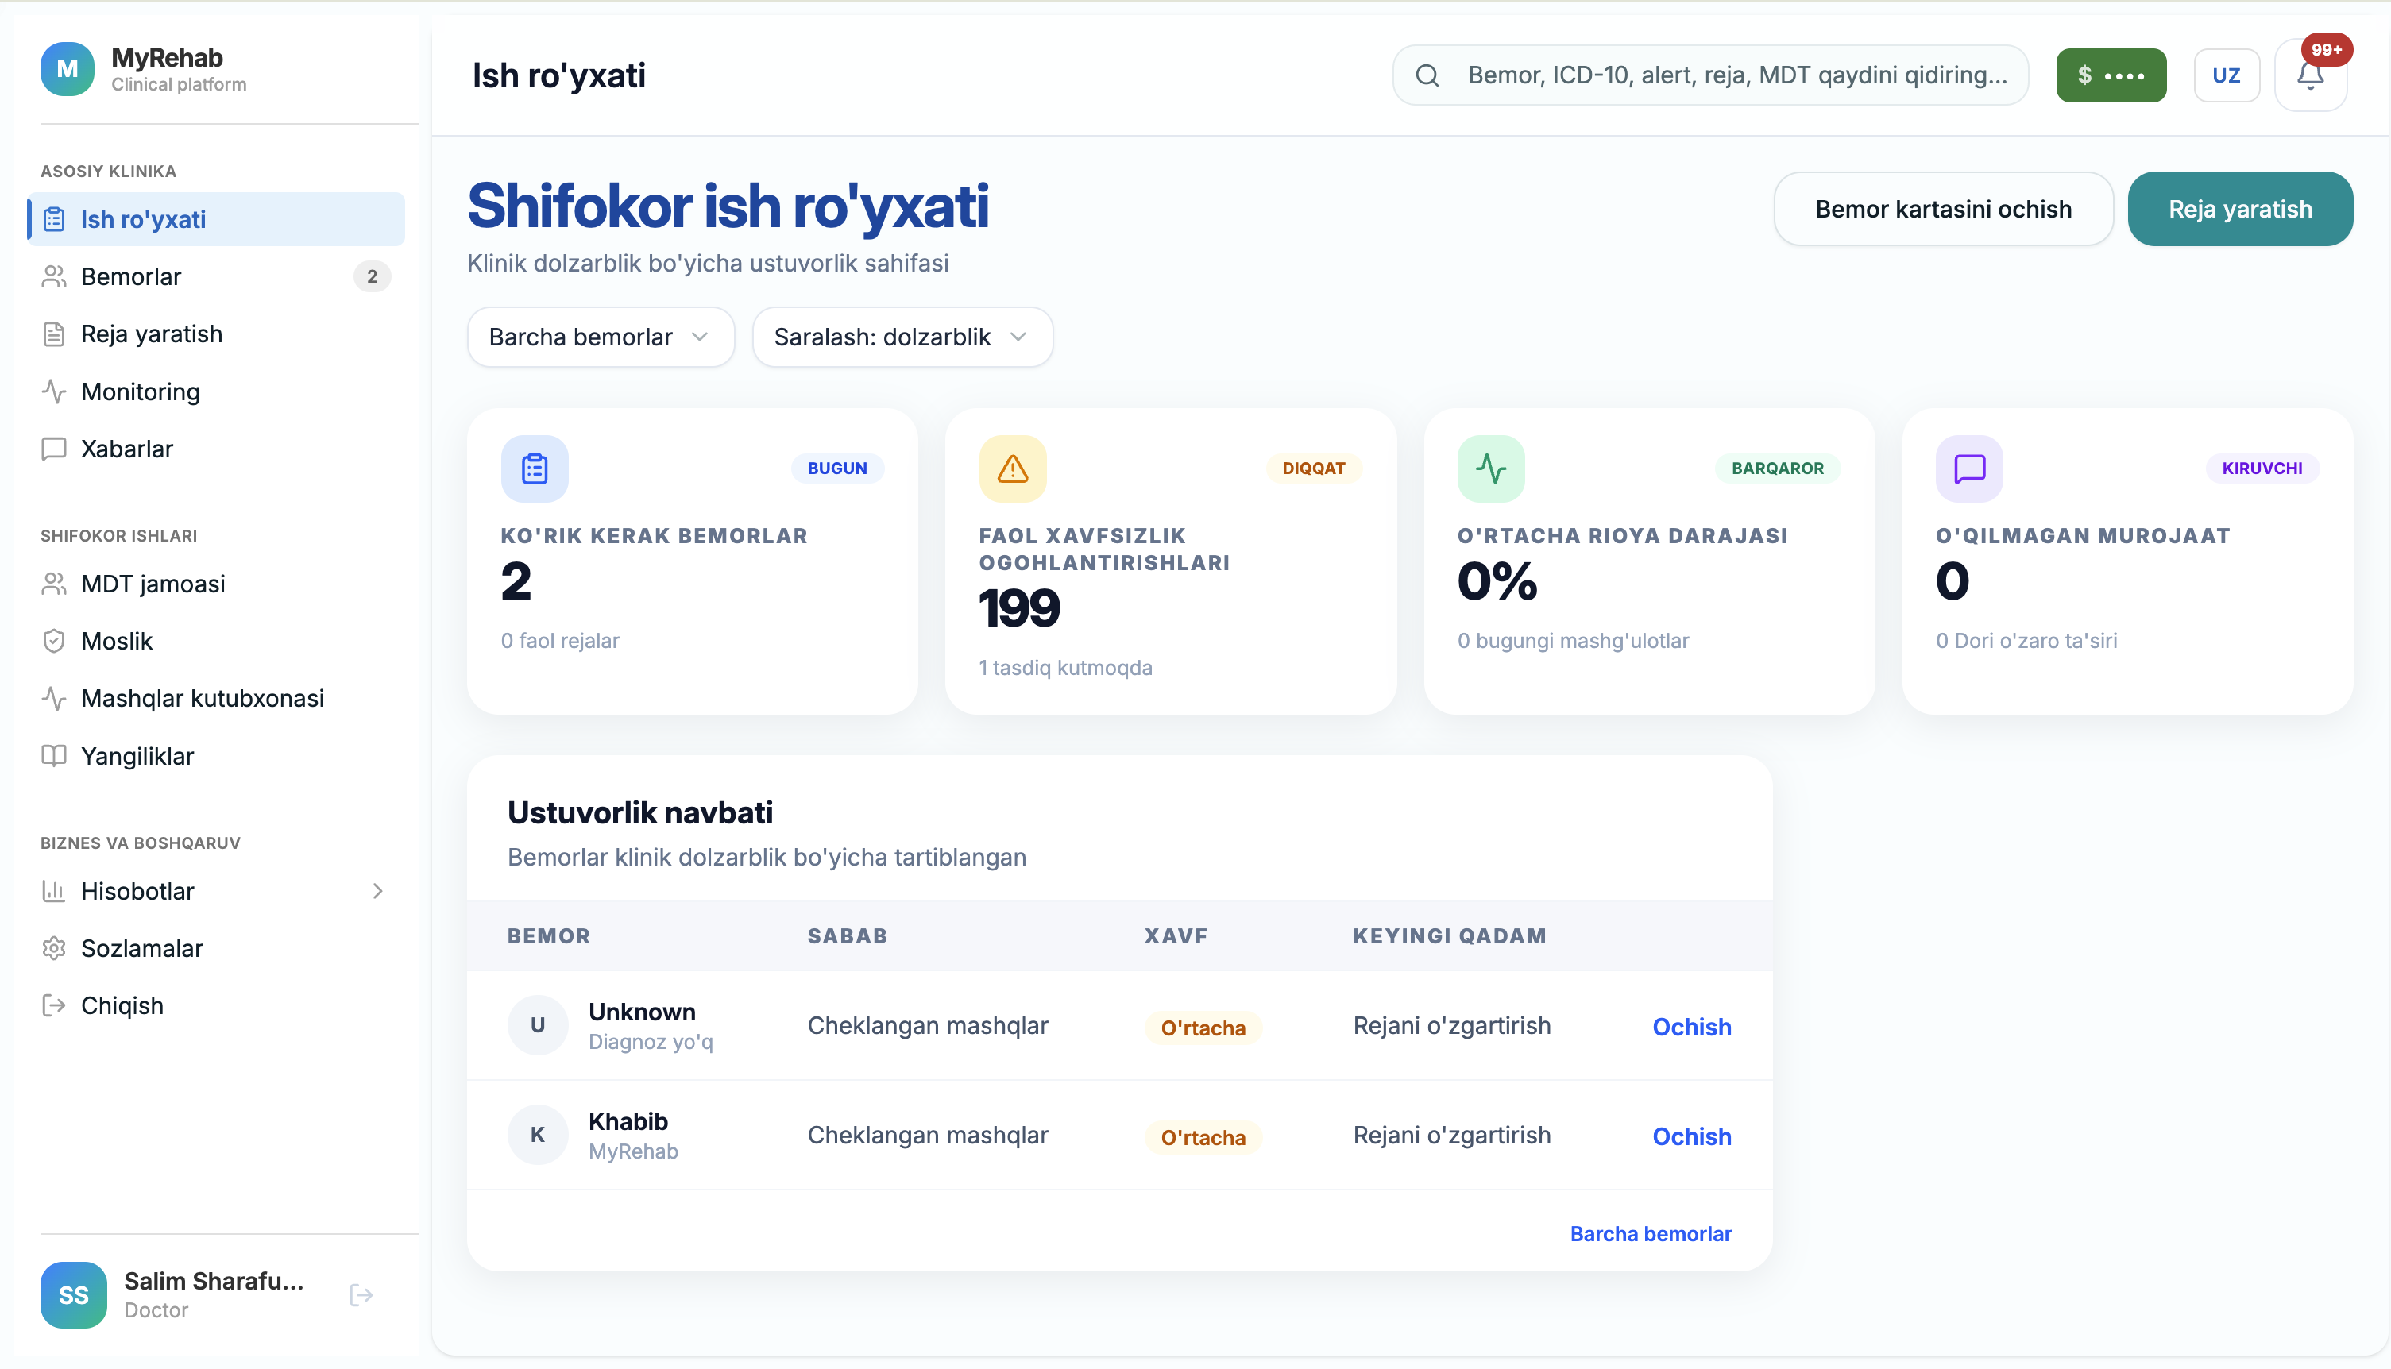This screenshot has height=1369, width=2391.
Task: Toggle the hidden balance green button
Action: 2111,75
